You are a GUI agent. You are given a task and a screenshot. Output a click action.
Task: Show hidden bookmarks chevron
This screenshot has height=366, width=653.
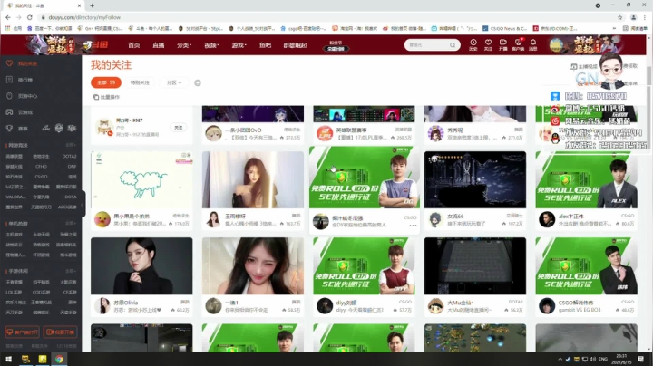[x=614, y=28]
